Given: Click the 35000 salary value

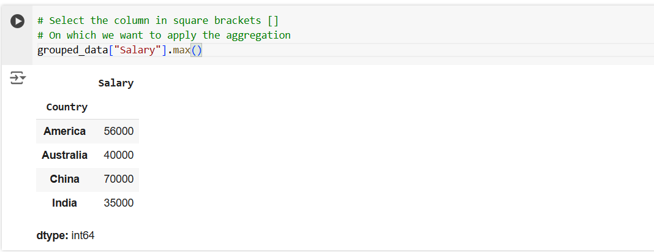Looking at the screenshot, I should pyautogui.click(x=119, y=203).
